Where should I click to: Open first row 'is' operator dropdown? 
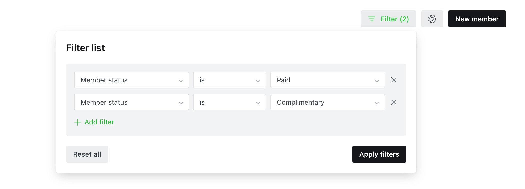pos(230,80)
